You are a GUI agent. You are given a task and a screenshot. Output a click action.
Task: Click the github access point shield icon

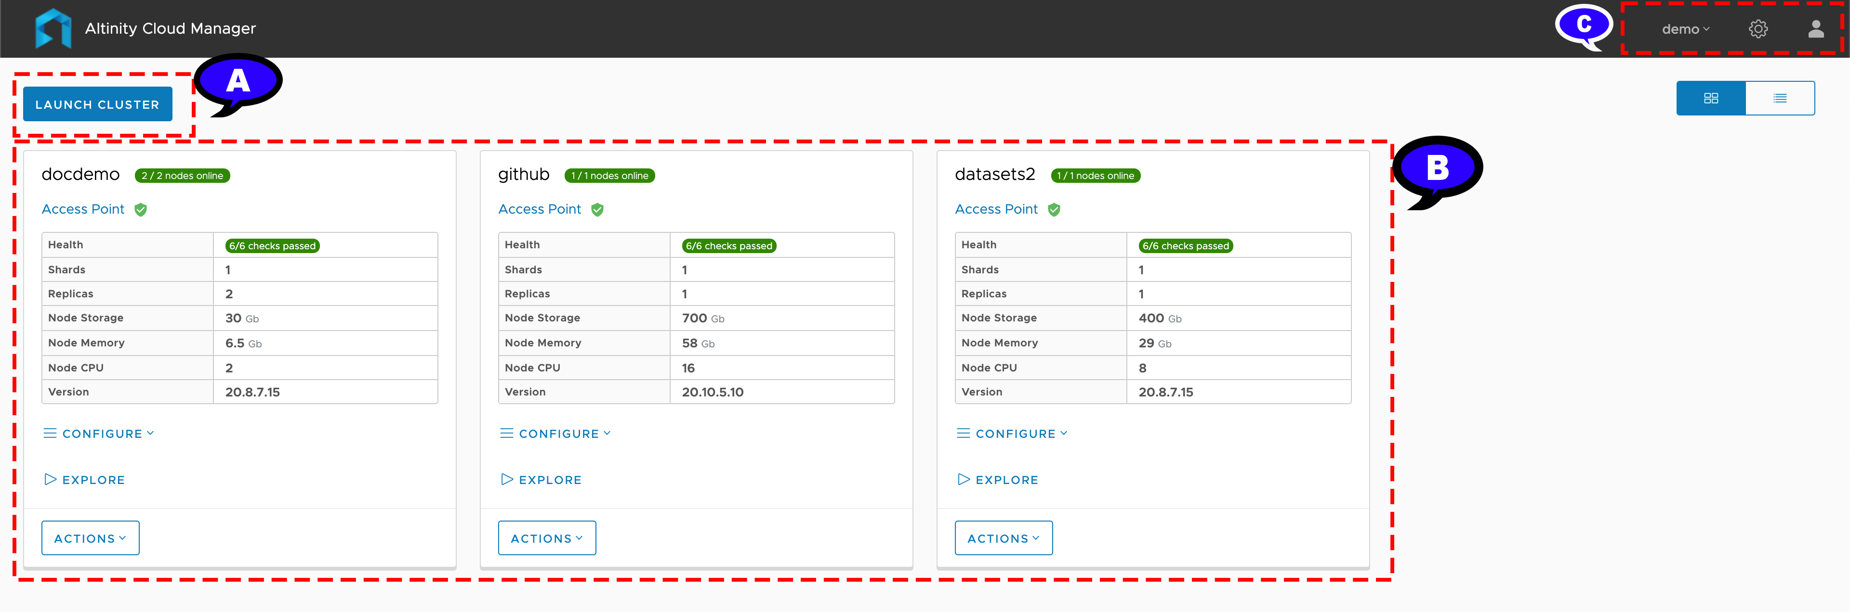(x=597, y=209)
